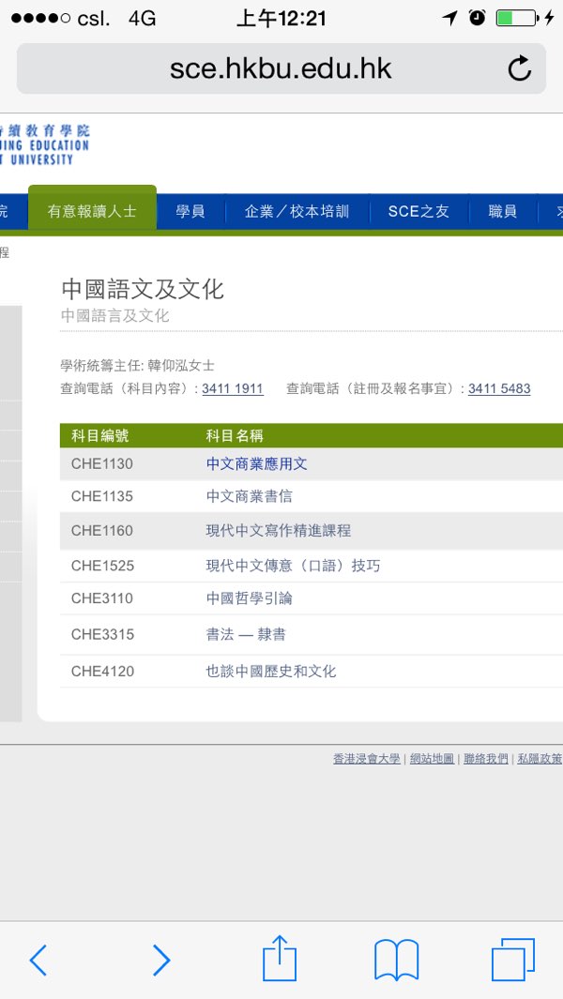Open the share sheet icon
This screenshot has width=563, height=999.
(280, 960)
